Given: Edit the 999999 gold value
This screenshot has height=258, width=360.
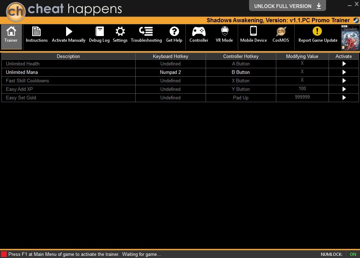Looking at the screenshot, I should tap(302, 97).
